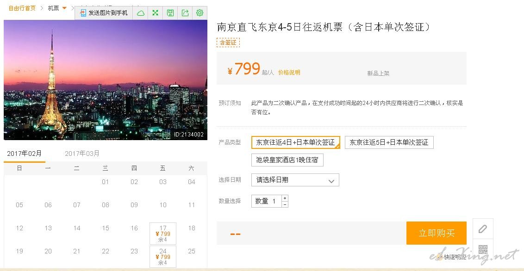Click the quantity input field
Viewport: 524px width, 271px height.
267,201
